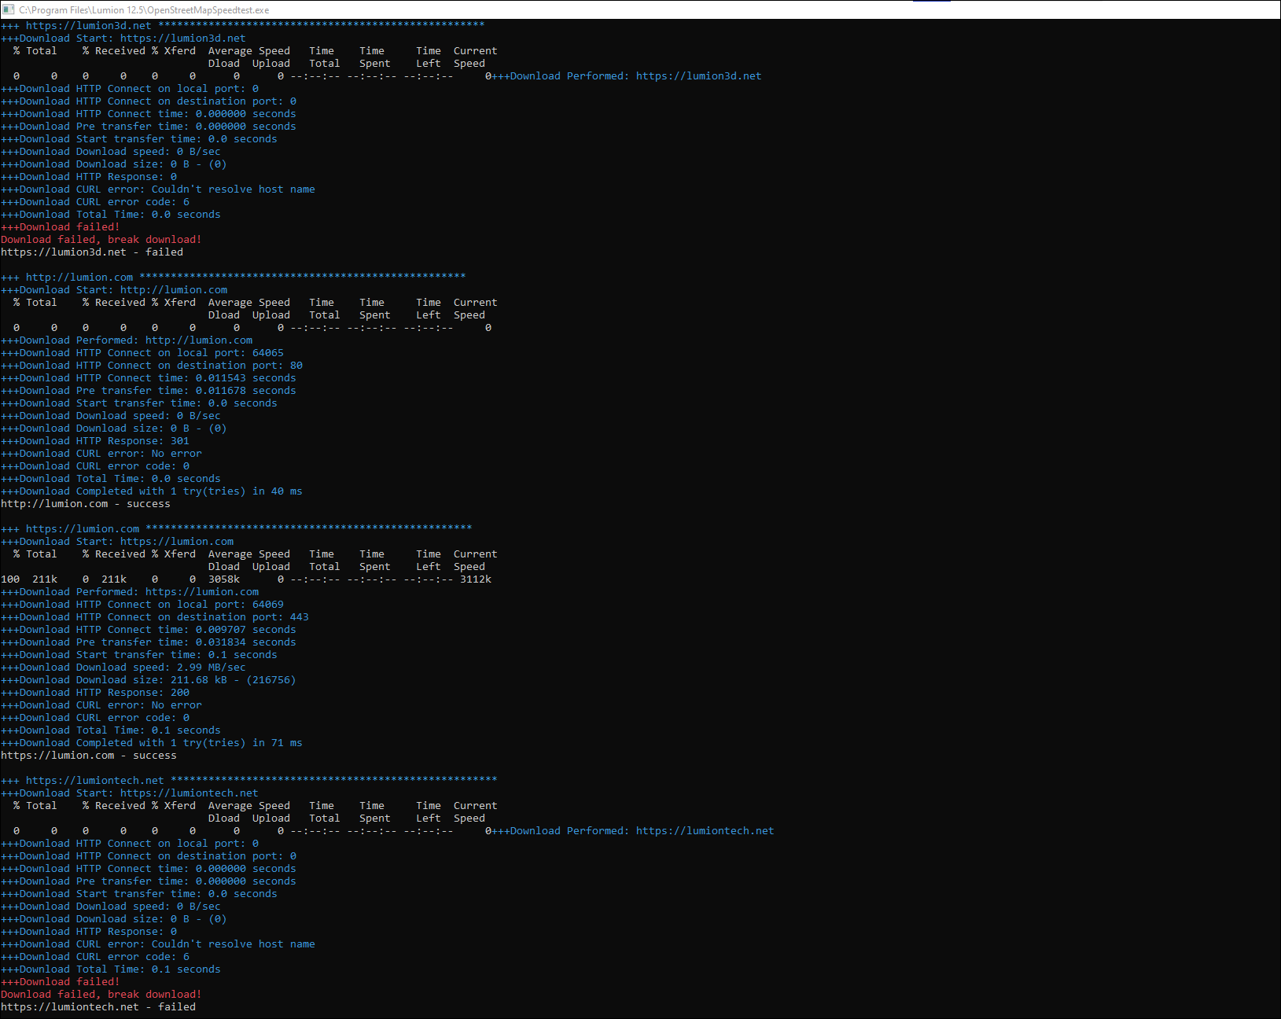Image resolution: width=1281 pixels, height=1019 pixels.
Task: Click the 3112k current speed value
Action: coord(476,579)
